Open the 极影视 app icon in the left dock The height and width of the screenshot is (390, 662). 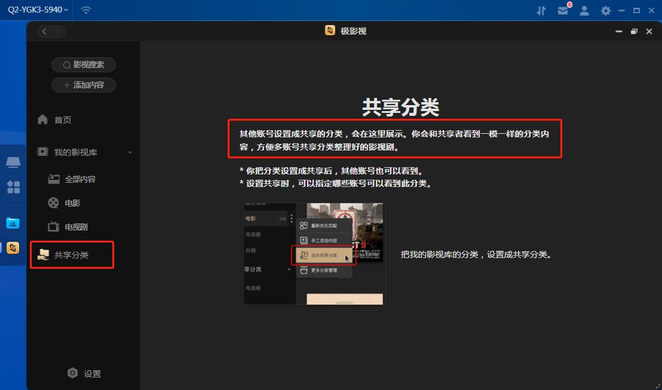13,247
